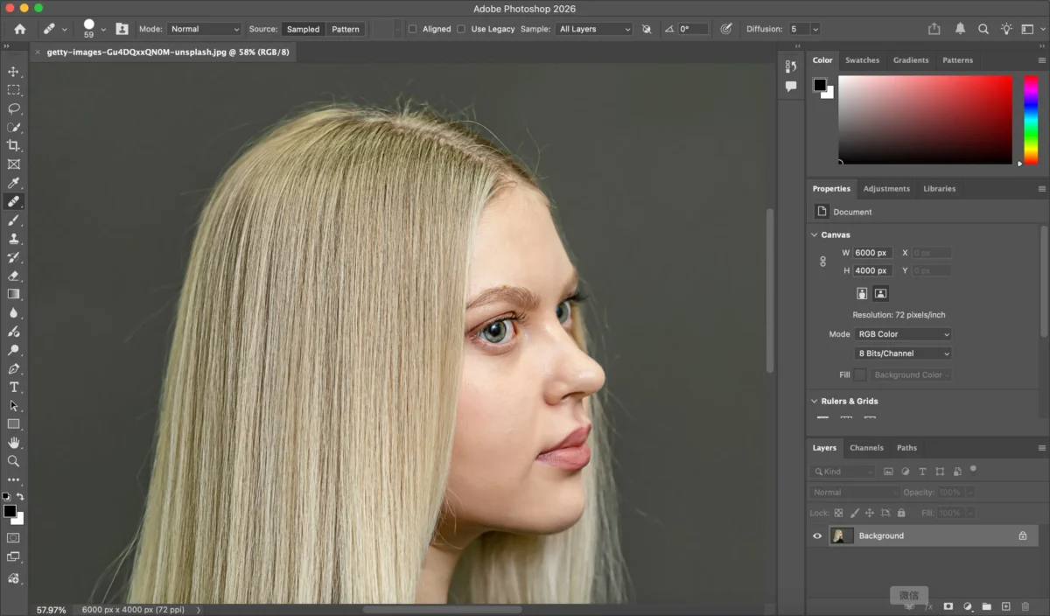Create a new layer group via folder icon
The image size is (1050, 616).
click(987, 606)
